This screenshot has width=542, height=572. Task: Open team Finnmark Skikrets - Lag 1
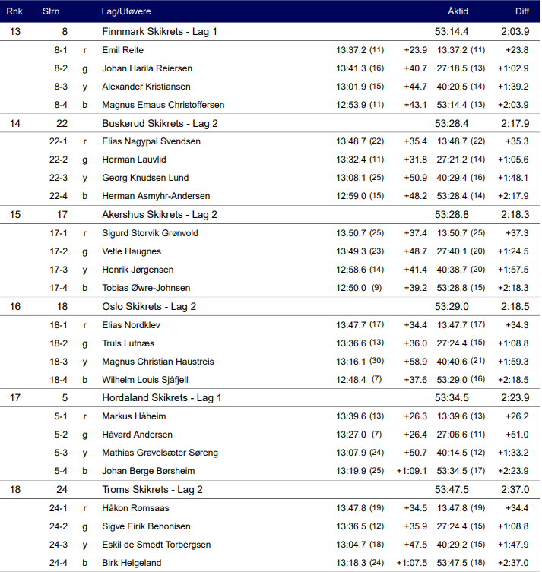point(160,31)
